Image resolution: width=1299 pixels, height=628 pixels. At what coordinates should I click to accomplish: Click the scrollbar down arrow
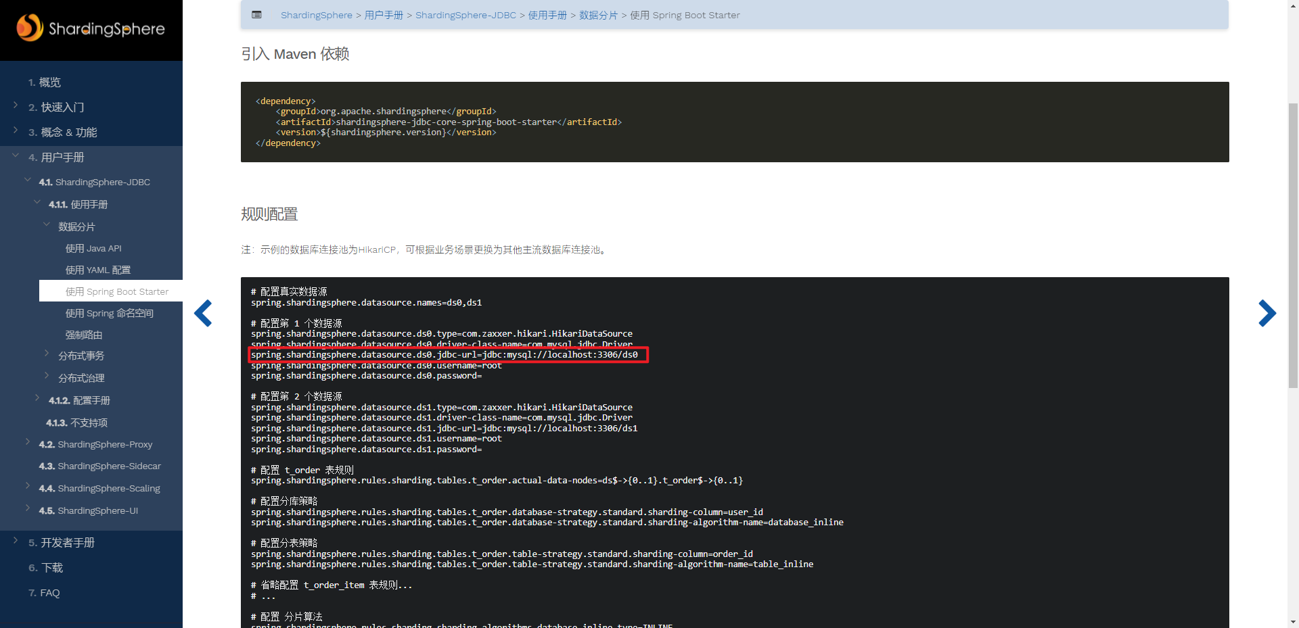tap(1292, 623)
